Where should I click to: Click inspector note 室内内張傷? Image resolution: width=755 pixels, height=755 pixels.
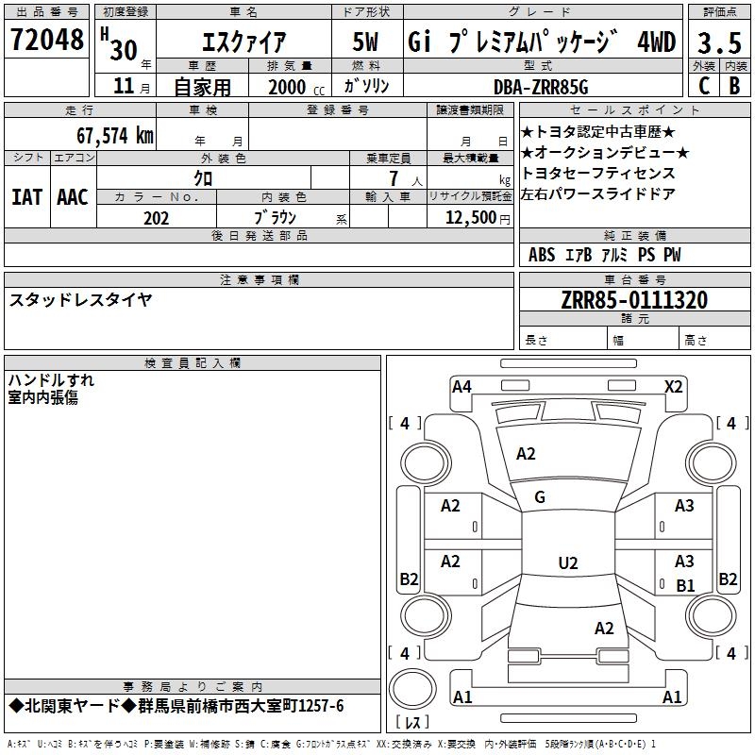point(42,397)
